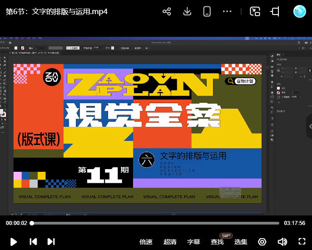
Task: Open the 超清 quality selector
Action: click(170, 242)
